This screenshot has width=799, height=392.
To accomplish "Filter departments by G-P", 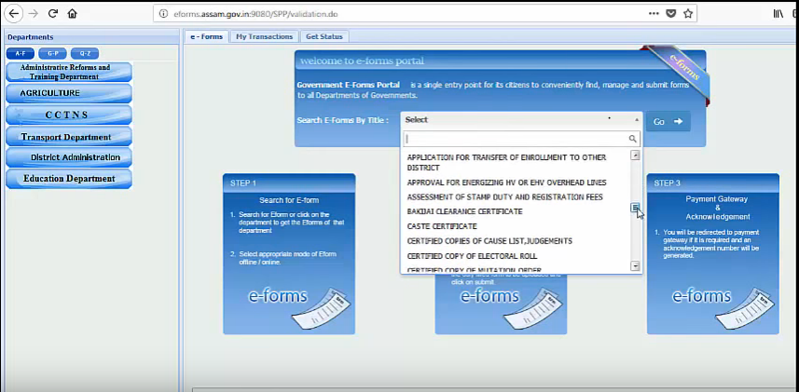I will tap(52, 53).
